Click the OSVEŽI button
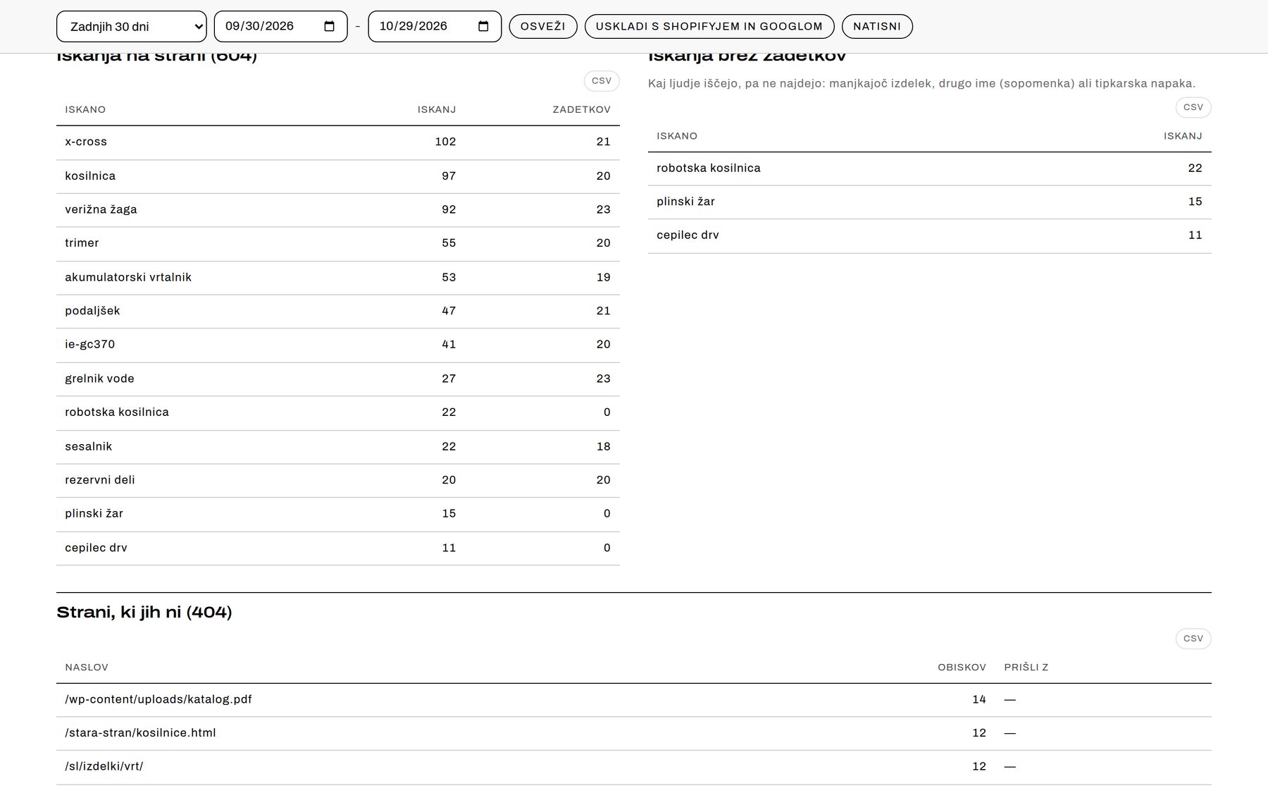This screenshot has width=1268, height=793. (543, 27)
